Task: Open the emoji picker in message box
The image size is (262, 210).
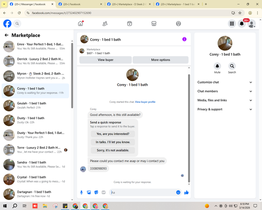Action: point(178,193)
